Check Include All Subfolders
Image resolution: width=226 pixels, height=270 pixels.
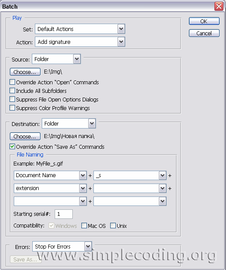tap(12, 91)
